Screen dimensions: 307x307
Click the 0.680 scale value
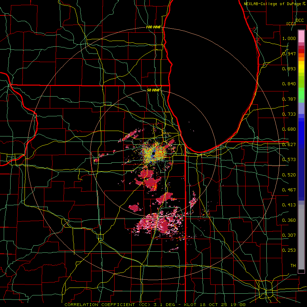point(289,129)
